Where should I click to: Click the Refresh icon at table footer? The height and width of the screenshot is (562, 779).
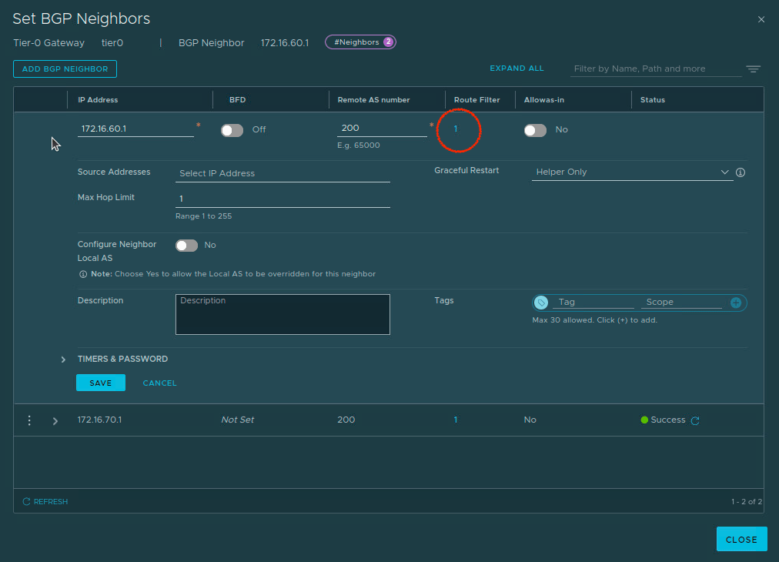click(26, 502)
